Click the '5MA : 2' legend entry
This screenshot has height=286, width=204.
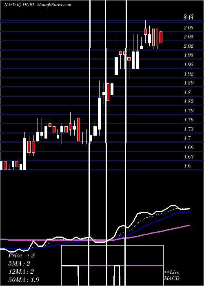(x=19, y=264)
